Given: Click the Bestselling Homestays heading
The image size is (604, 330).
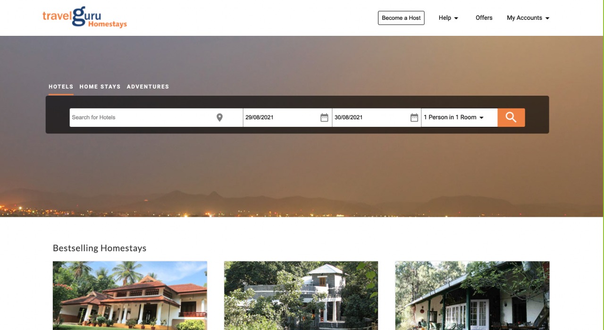Looking at the screenshot, I should [100, 248].
